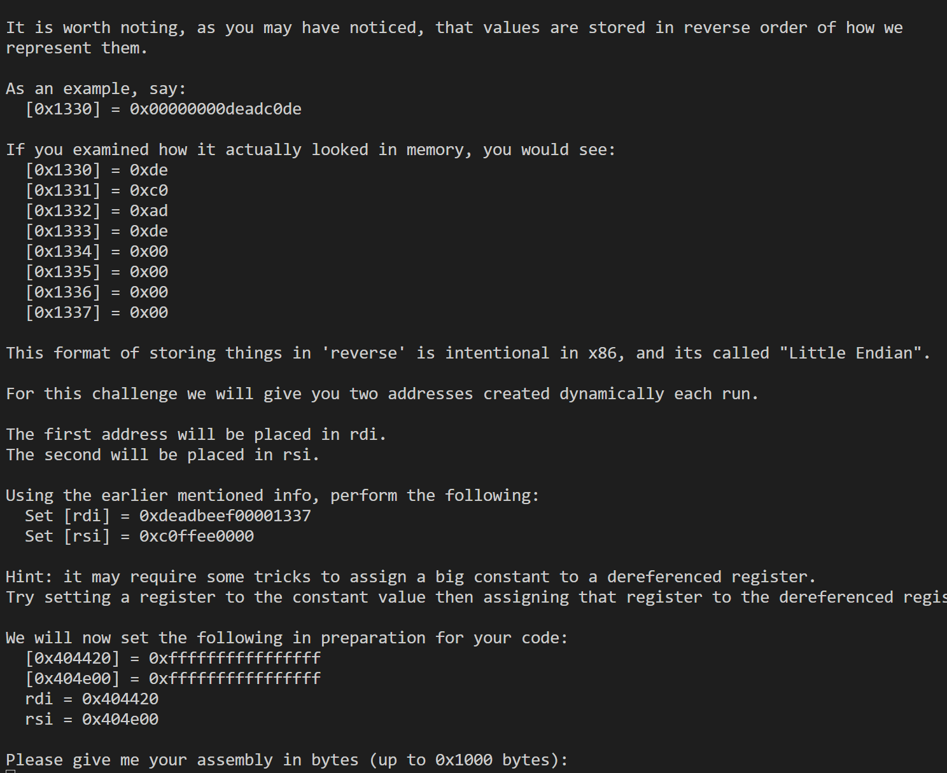This screenshot has height=773, width=947.
Task: Select the [0x1337] address in memory listing
Action: click(x=63, y=312)
